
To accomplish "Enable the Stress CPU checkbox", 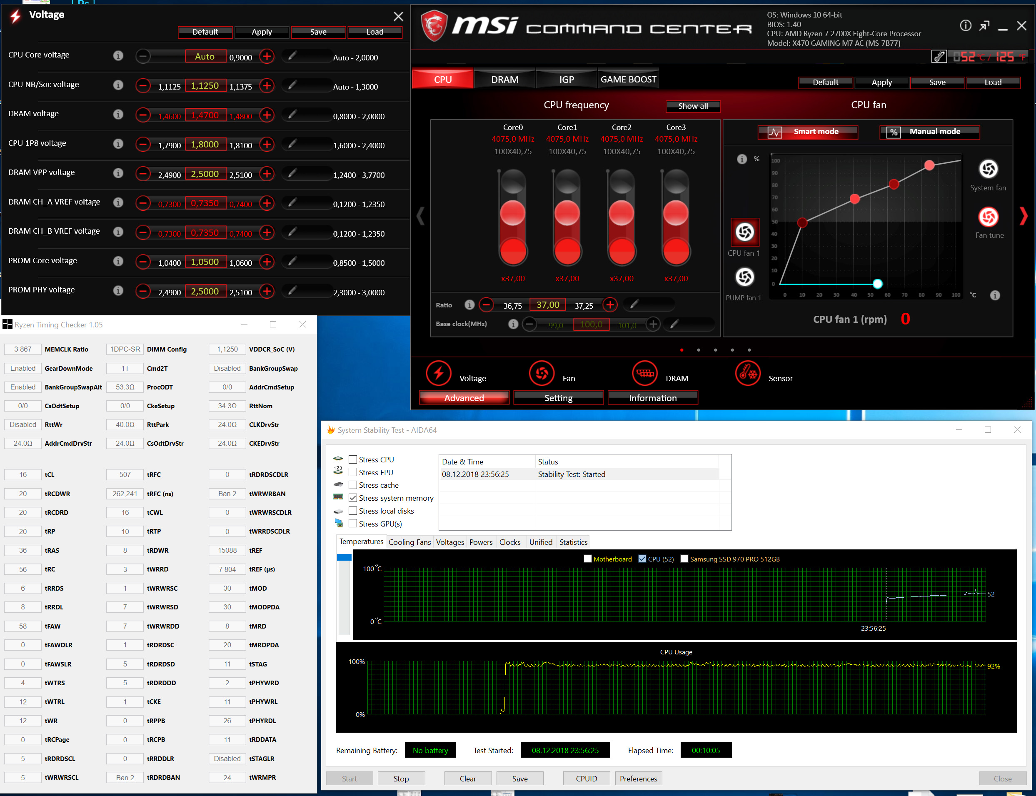I will 353,459.
